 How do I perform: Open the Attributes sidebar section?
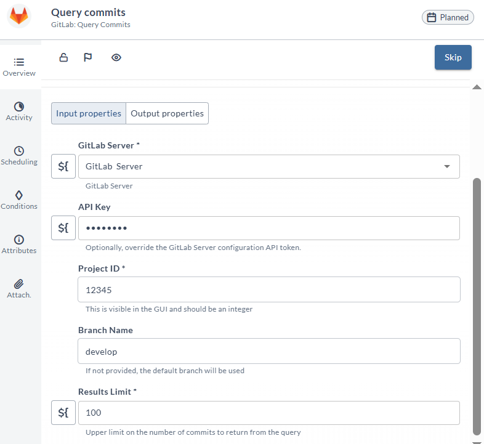pos(19,245)
